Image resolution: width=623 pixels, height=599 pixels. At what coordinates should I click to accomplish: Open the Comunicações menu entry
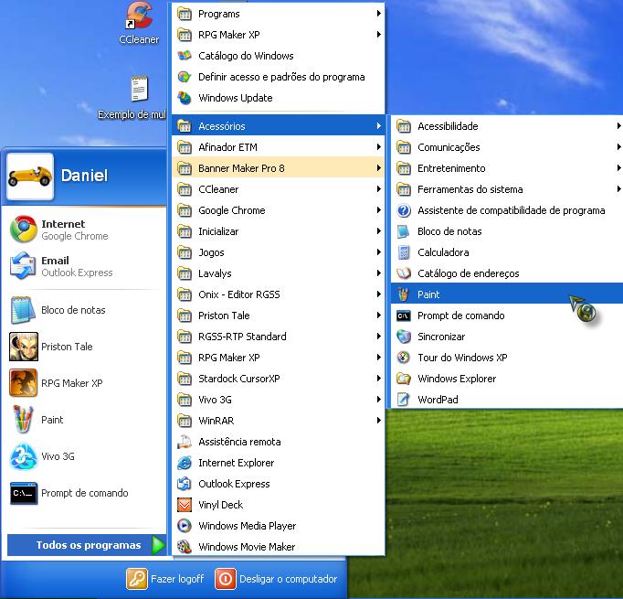(x=507, y=147)
